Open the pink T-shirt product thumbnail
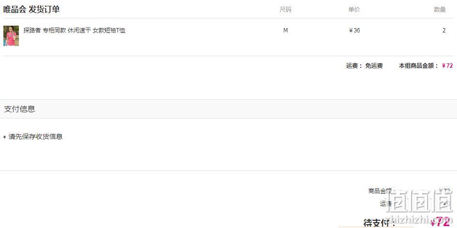 [x=11, y=36]
